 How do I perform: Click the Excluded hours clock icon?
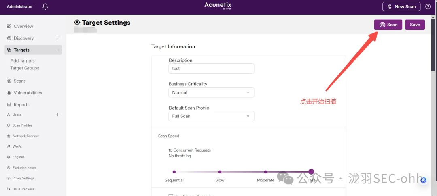pos(8,168)
